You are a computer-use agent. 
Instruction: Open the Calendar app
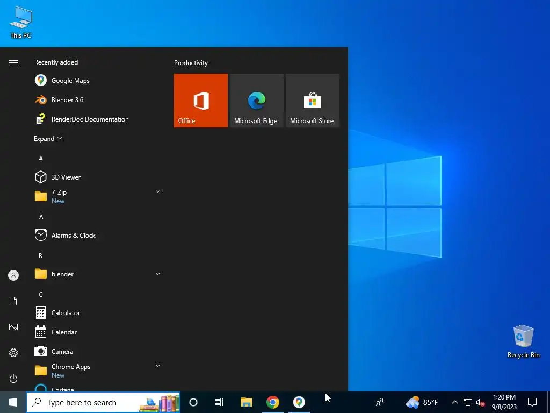click(x=97, y=332)
